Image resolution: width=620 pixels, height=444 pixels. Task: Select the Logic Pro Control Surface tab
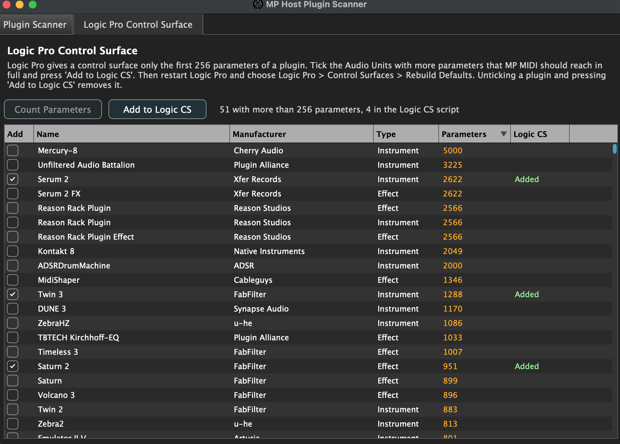pyautogui.click(x=138, y=25)
